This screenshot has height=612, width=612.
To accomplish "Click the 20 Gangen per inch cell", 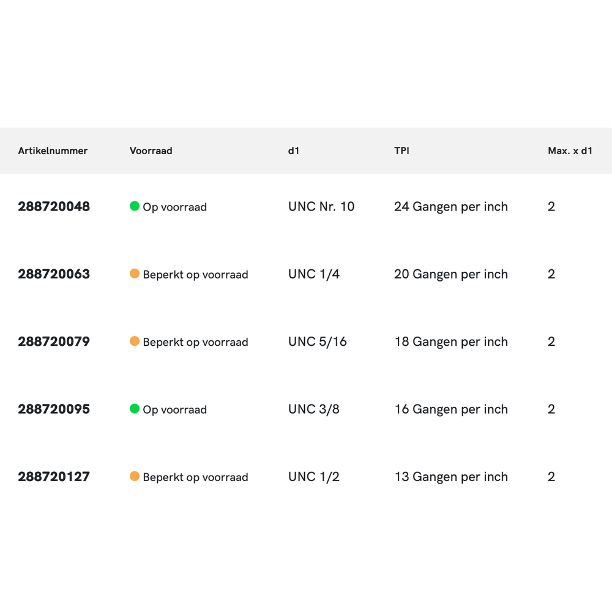I will tap(451, 274).
